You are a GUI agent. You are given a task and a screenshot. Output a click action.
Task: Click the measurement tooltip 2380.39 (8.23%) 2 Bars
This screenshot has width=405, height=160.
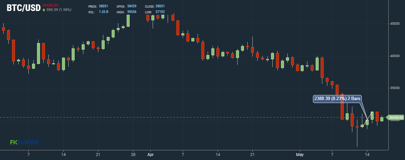337,99
